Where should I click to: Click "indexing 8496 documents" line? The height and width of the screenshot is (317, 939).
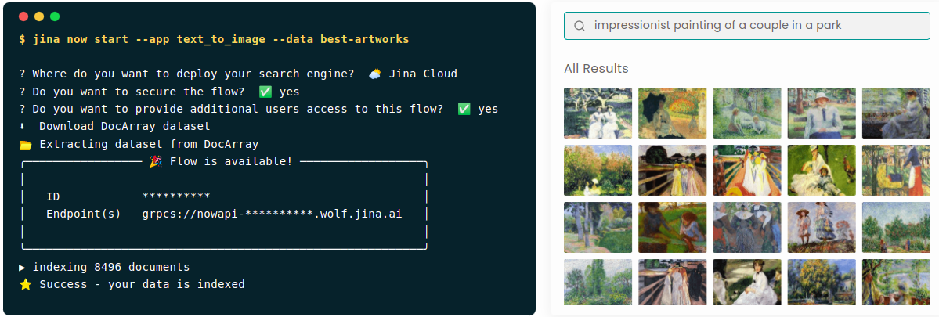click(x=104, y=267)
